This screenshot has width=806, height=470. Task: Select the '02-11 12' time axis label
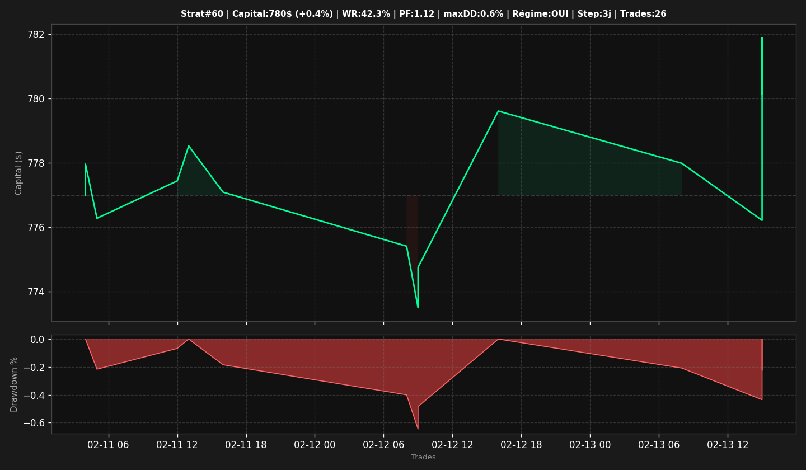(177, 445)
